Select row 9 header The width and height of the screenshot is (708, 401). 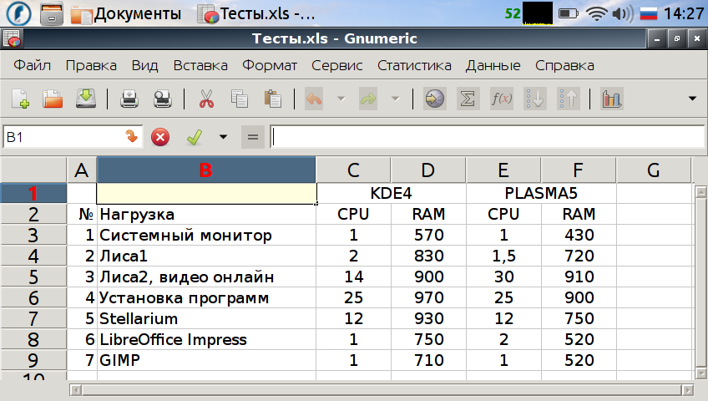33,360
